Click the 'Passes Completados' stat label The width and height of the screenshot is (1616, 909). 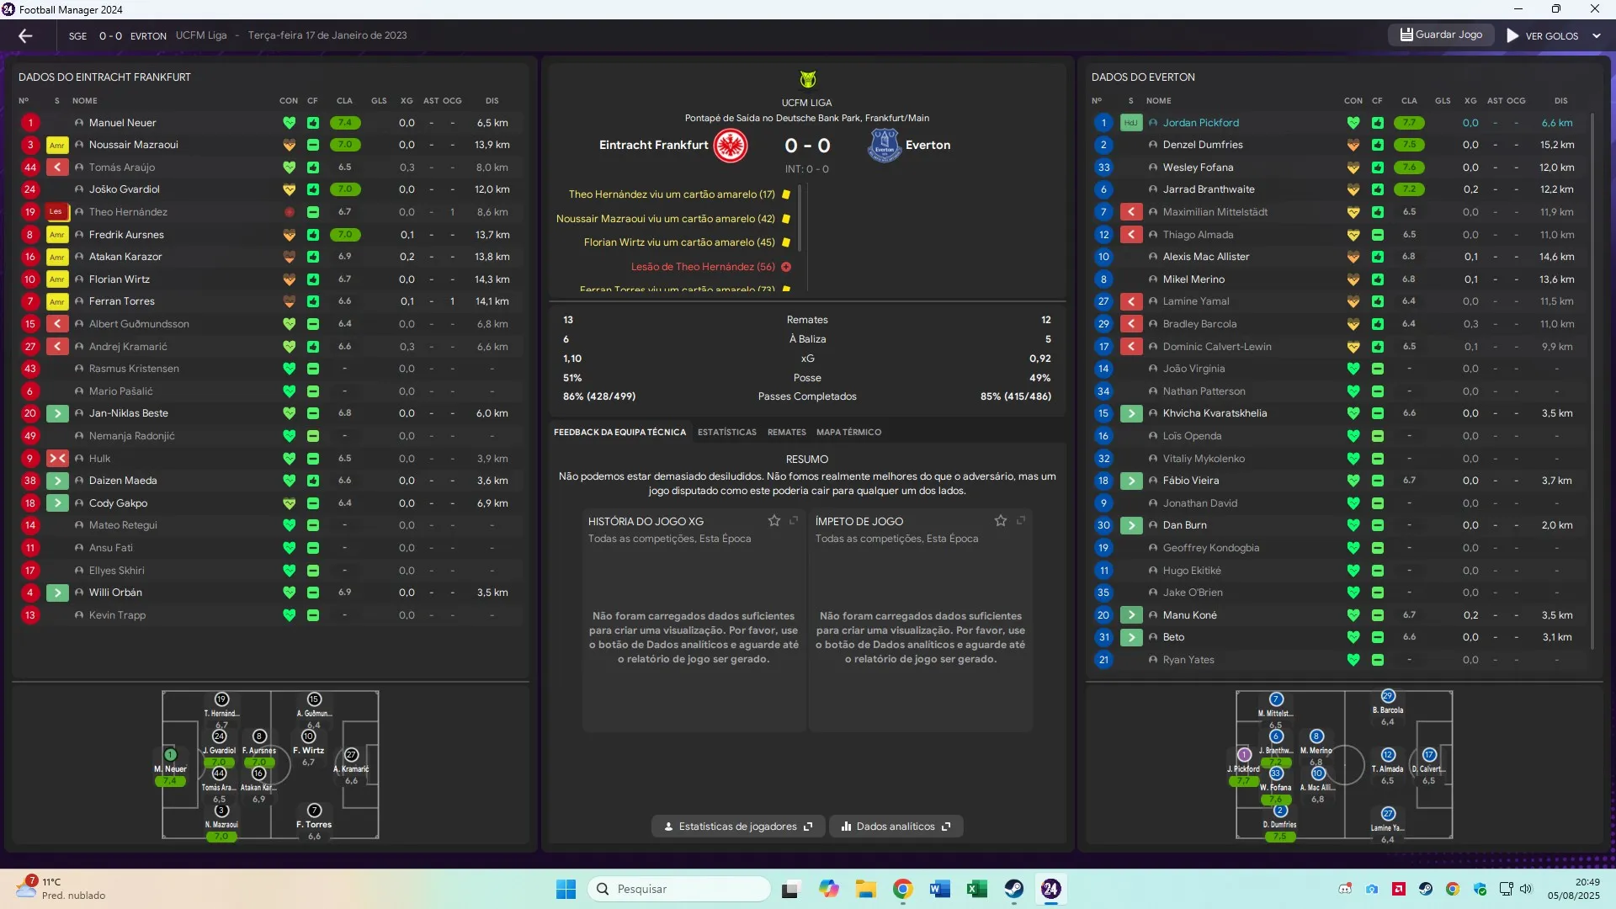coord(807,396)
